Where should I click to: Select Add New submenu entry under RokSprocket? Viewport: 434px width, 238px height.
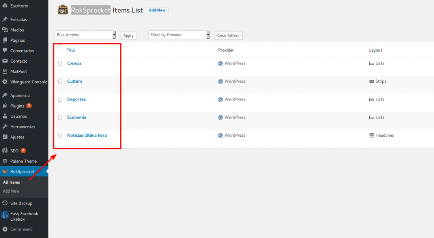(11, 191)
